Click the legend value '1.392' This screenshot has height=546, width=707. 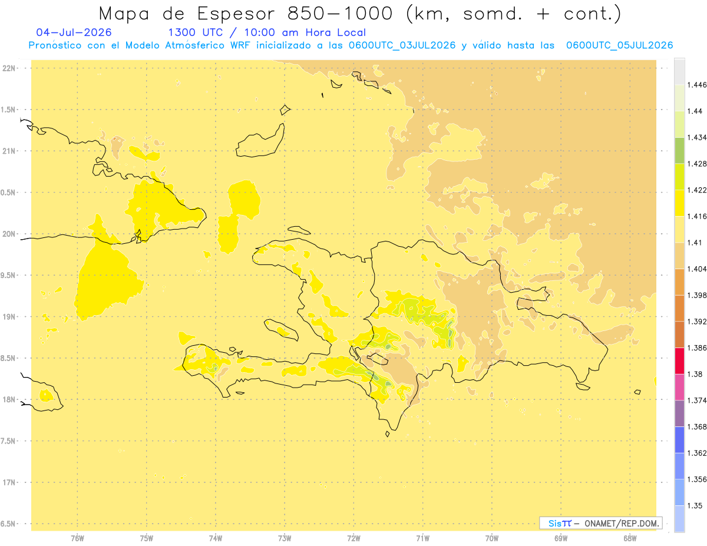point(697,322)
